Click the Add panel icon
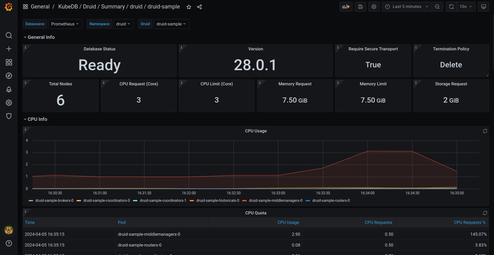494x255 pixels. point(346,7)
